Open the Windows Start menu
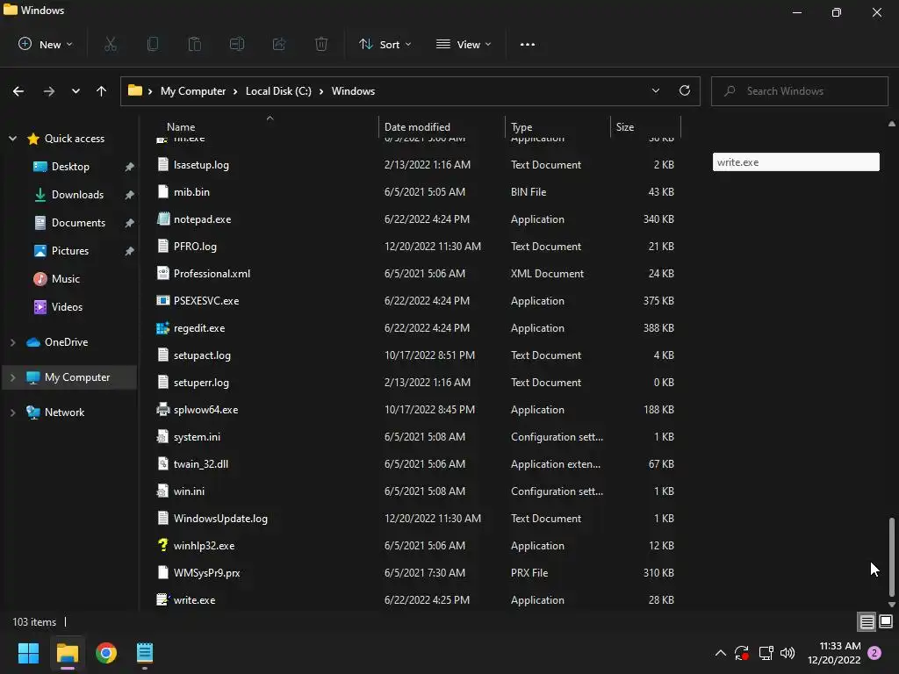 pyautogui.click(x=29, y=653)
